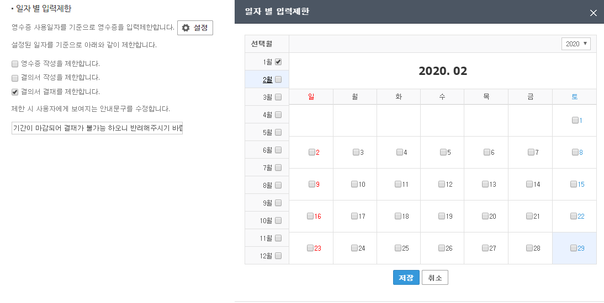Select the 3월 month row

[x=267, y=97]
